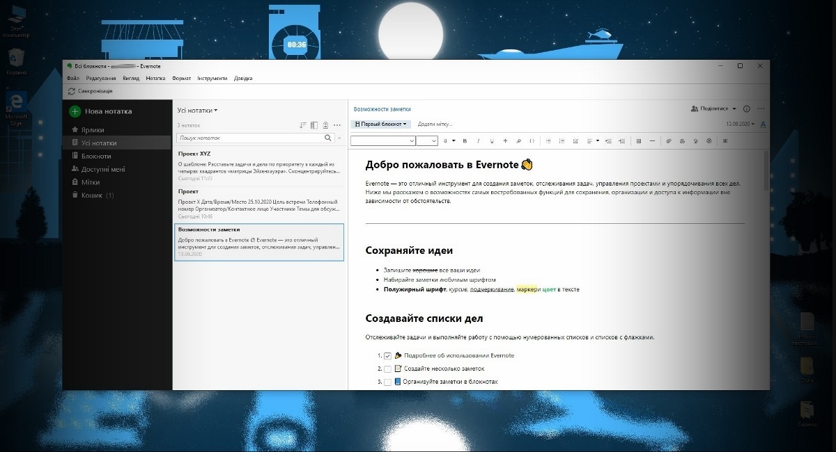Click the text formatting A icon near date
The image size is (836, 452).
coord(763,124)
